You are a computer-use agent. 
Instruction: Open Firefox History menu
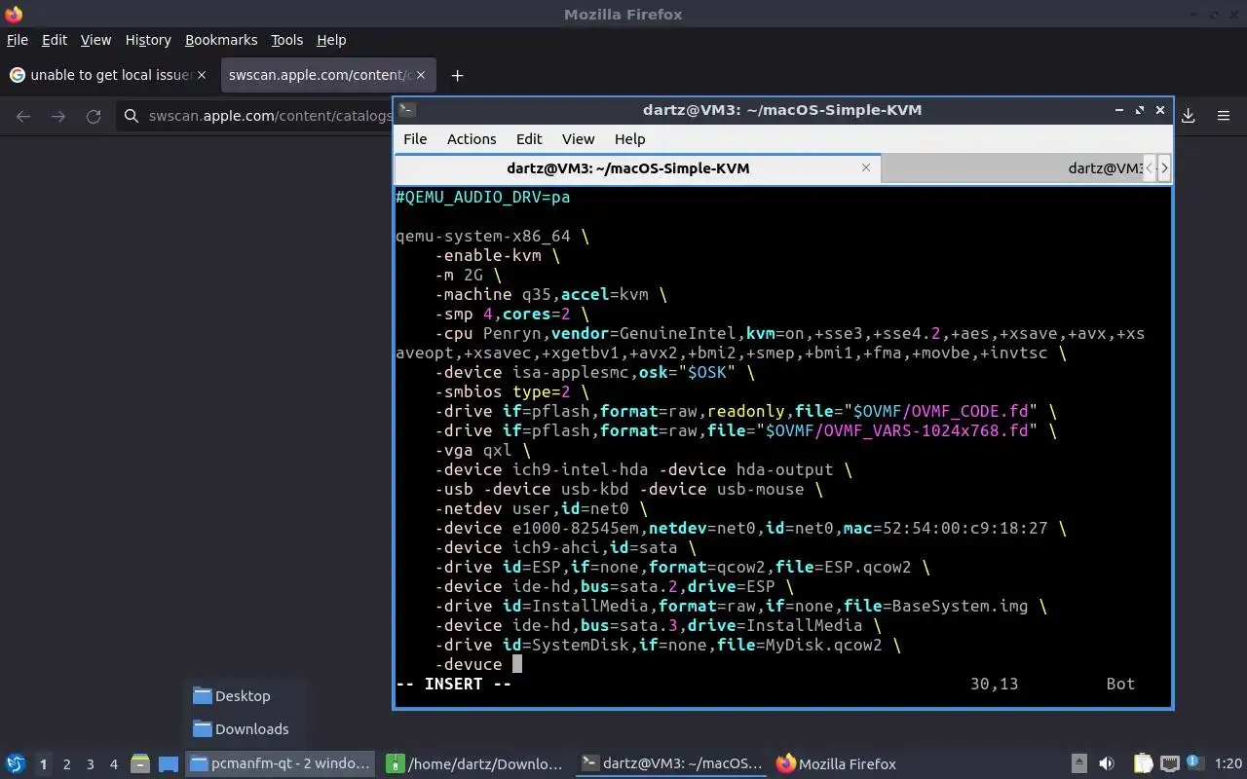(148, 40)
